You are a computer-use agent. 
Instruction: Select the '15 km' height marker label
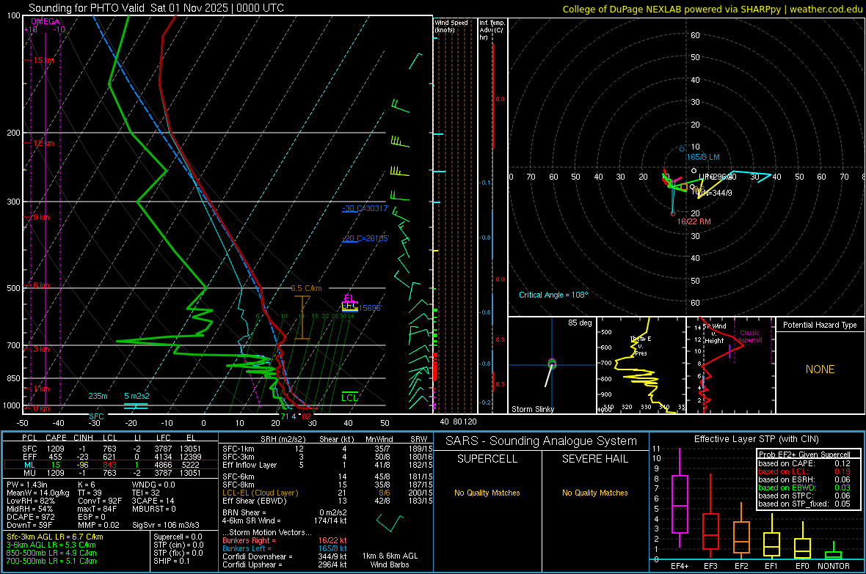click(43, 60)
